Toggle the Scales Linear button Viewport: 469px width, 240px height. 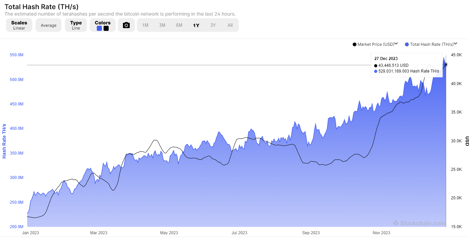coord(19,25)
